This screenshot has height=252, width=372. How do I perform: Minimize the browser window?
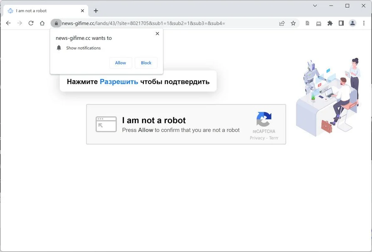[331, 5]
